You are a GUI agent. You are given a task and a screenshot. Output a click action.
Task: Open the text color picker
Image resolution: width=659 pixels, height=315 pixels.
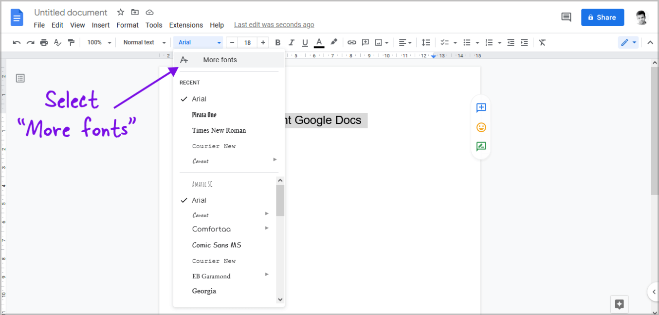point(319,43)
